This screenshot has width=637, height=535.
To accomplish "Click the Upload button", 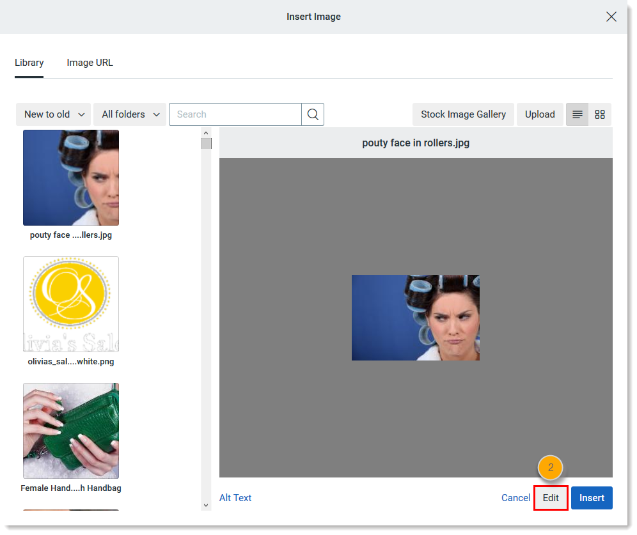I will (540, 114).
